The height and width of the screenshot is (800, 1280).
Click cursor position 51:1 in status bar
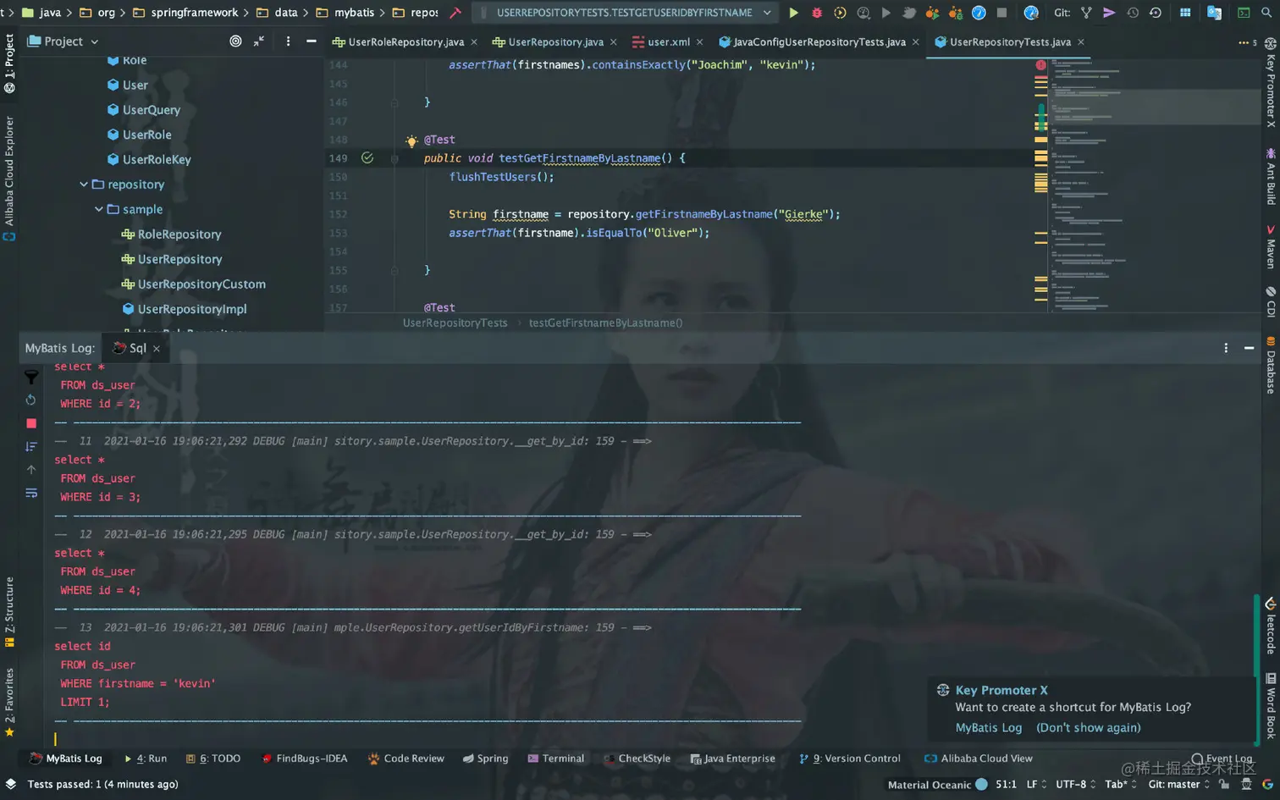click(x=1006, y=785)
